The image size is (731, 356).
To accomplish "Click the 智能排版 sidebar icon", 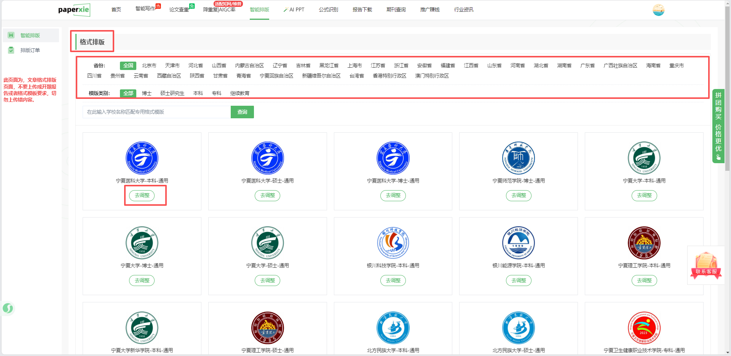I will coord(11,35).
